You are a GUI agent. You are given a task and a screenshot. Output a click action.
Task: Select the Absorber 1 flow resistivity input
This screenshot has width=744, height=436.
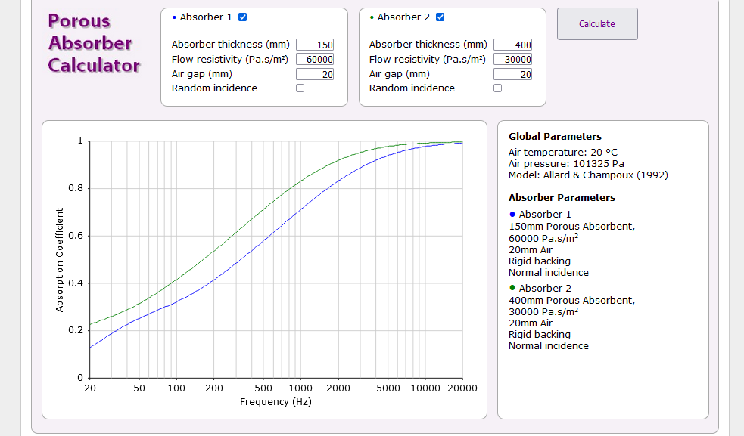[x=315, y=60]
